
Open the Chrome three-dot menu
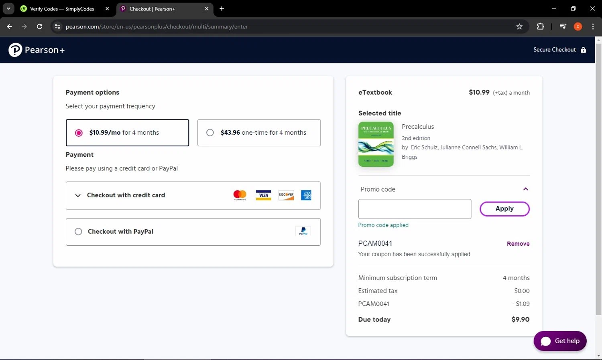pyautogui.click(x=593, y=26)
